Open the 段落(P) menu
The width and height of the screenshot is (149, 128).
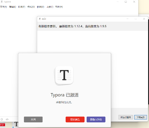[22, 7]
